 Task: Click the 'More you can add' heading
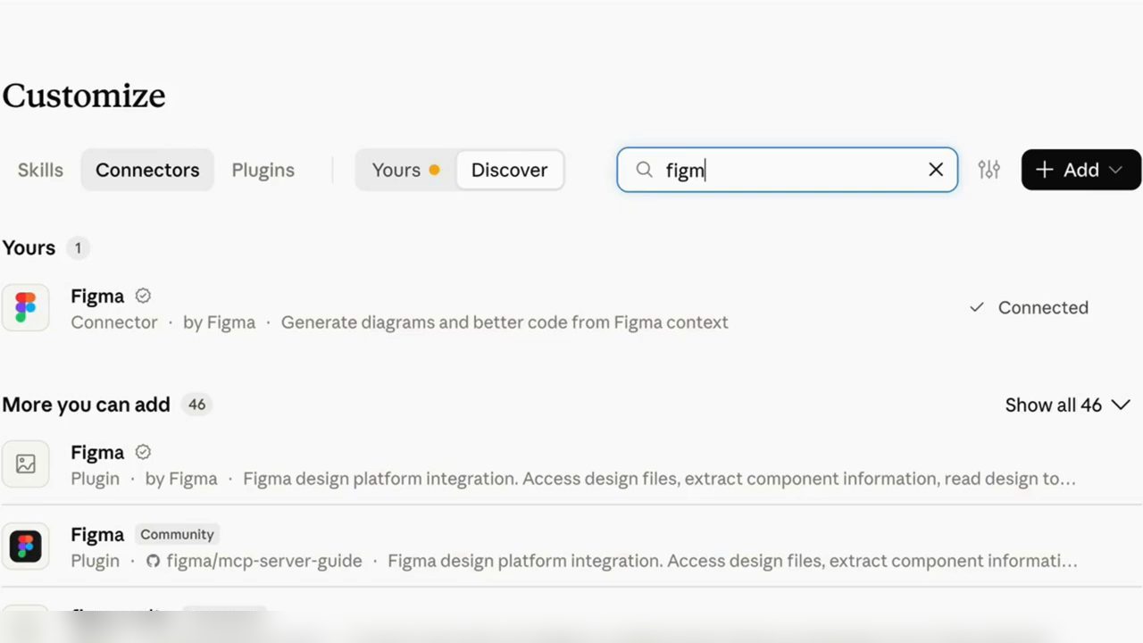pos(86,405)
